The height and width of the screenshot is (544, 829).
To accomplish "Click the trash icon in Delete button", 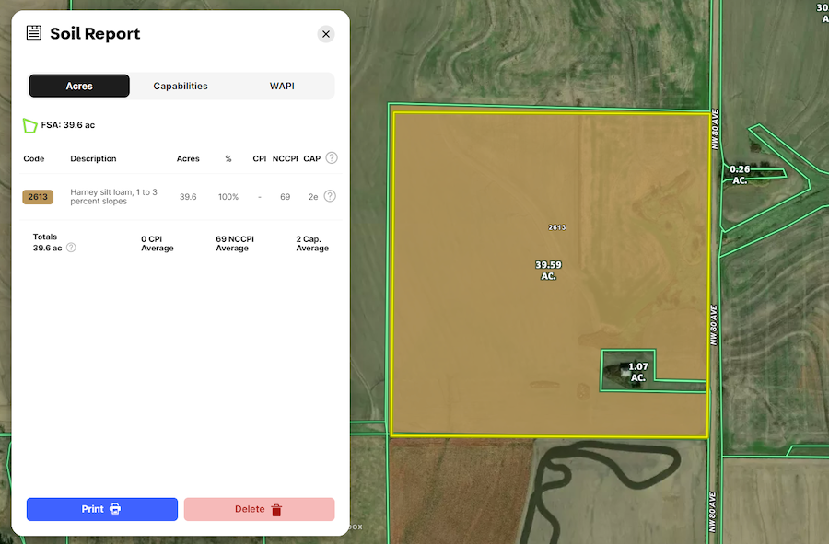I will click(276, 509).
